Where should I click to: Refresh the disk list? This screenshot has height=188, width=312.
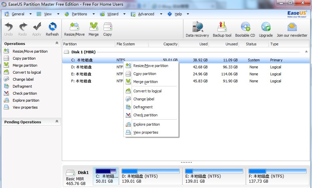click(52, 27)
